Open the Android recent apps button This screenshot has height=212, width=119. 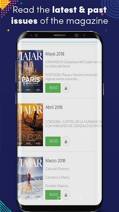pyautogui.click(x=40, y=198)
